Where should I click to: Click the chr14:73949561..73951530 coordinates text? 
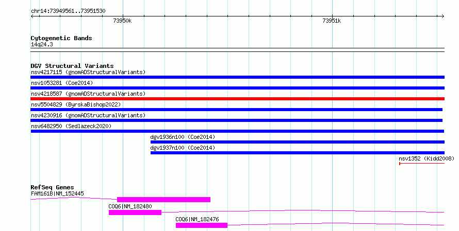click(x=68, y=11)
